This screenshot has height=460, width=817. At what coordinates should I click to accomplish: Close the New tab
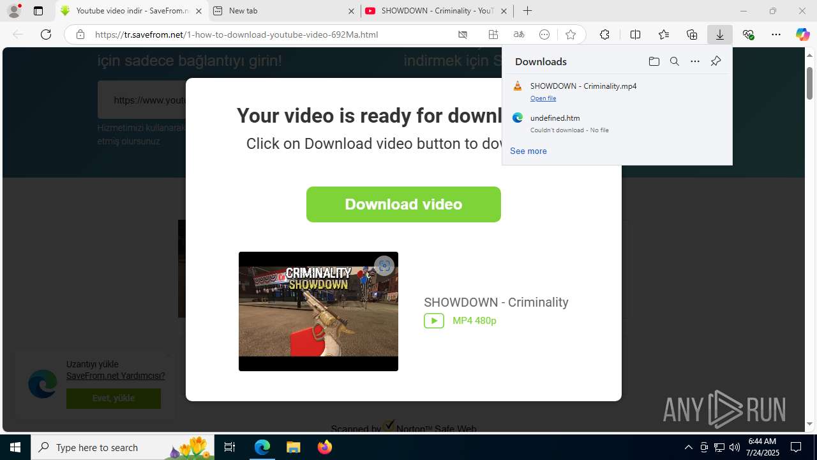(351, 11)
